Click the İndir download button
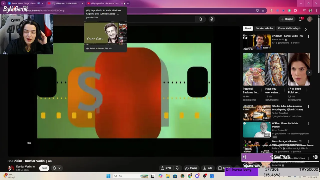This screenshot has width=320, height=180. [208, 168]
